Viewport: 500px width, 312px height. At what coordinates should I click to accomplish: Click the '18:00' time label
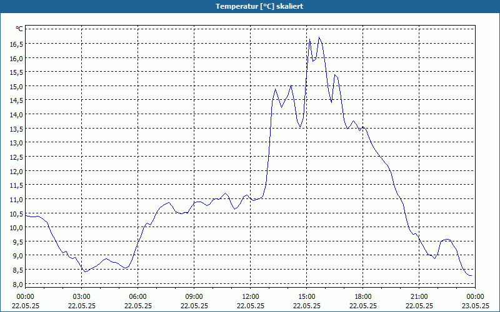(x=363, y=297)
